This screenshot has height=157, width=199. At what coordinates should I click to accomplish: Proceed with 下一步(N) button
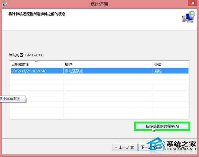[x=151, y=147]
